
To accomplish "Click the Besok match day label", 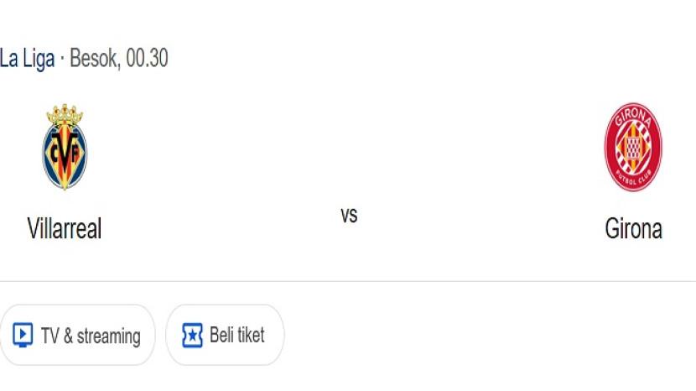I will (95, 59).
